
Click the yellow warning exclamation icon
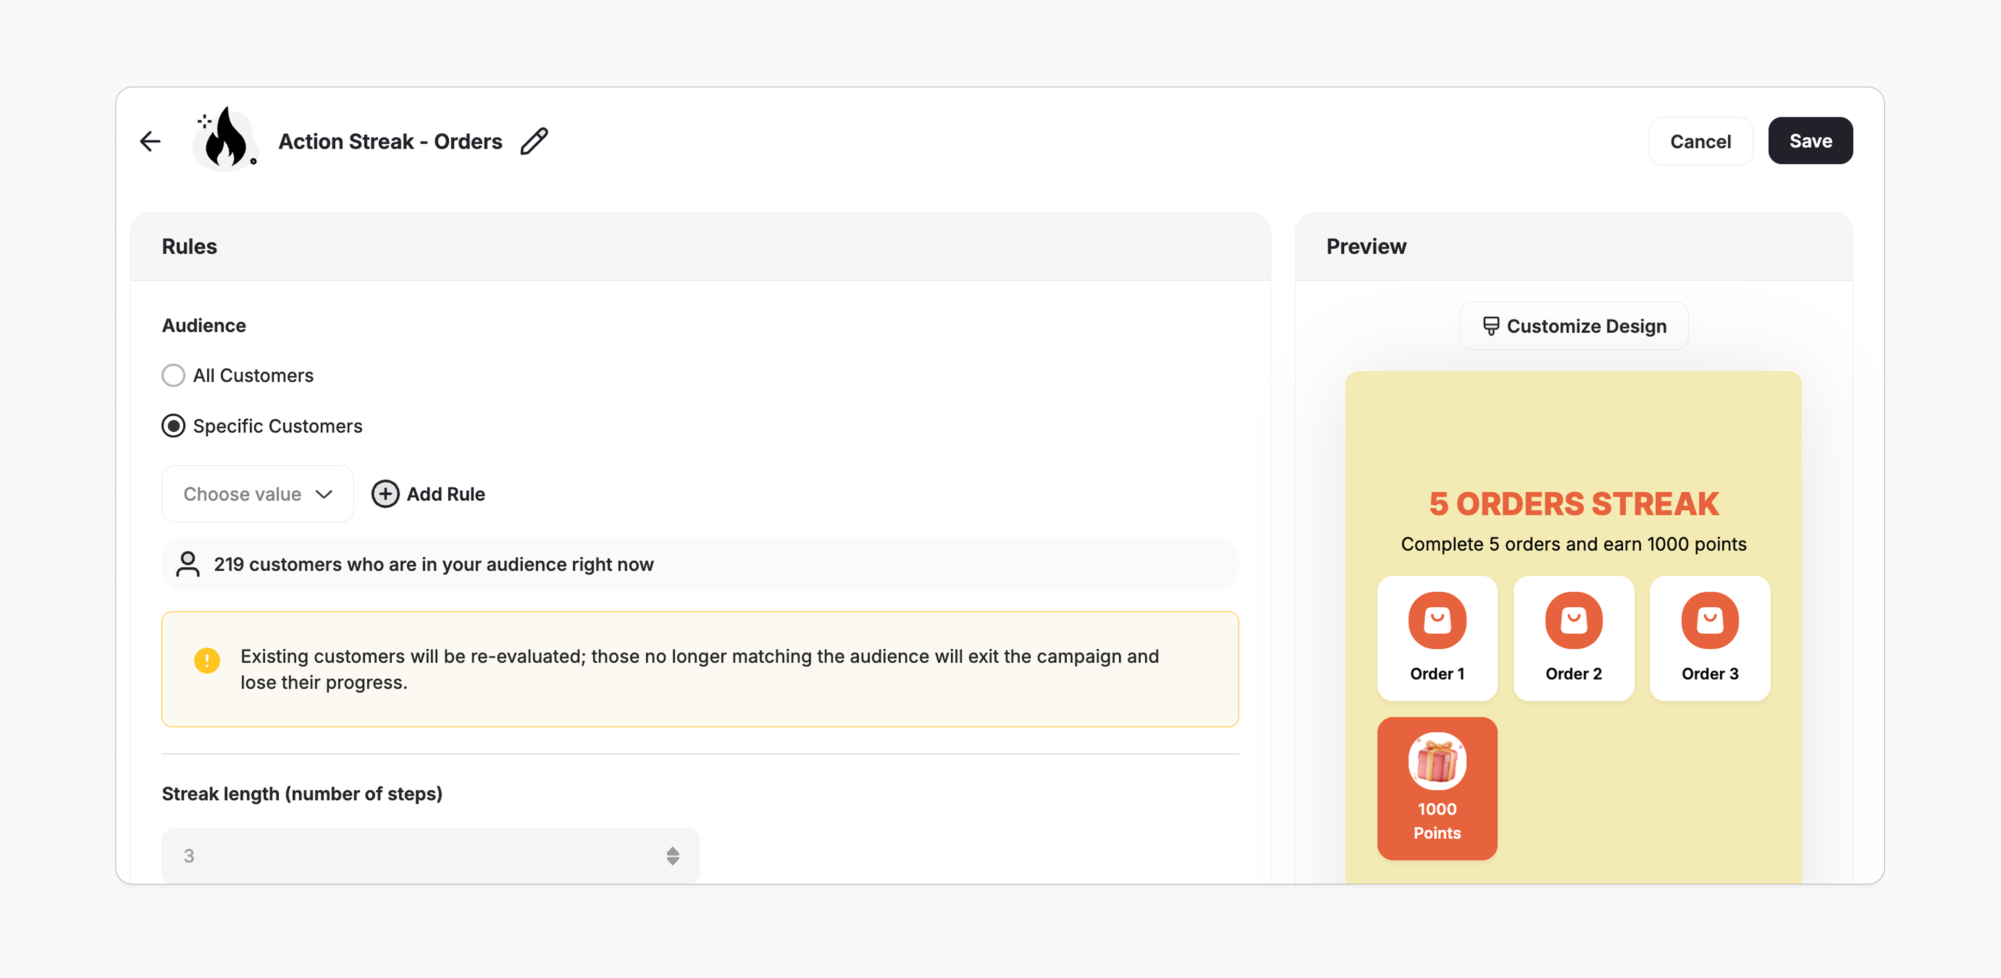pos(207,661)
